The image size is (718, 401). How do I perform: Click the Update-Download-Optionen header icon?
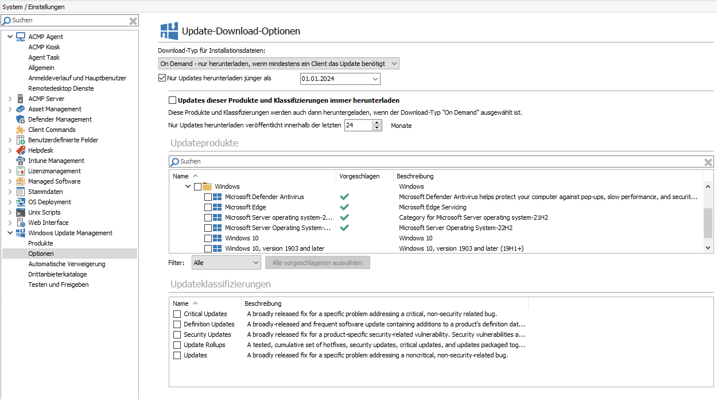[x=169, y=31]
